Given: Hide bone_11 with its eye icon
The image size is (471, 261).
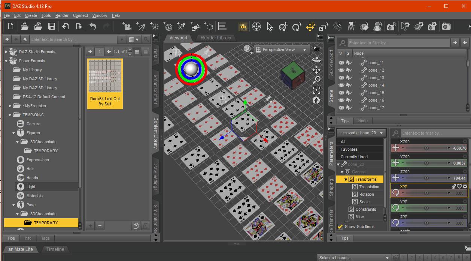Looking at the screenshot, I should pos(341,63).
